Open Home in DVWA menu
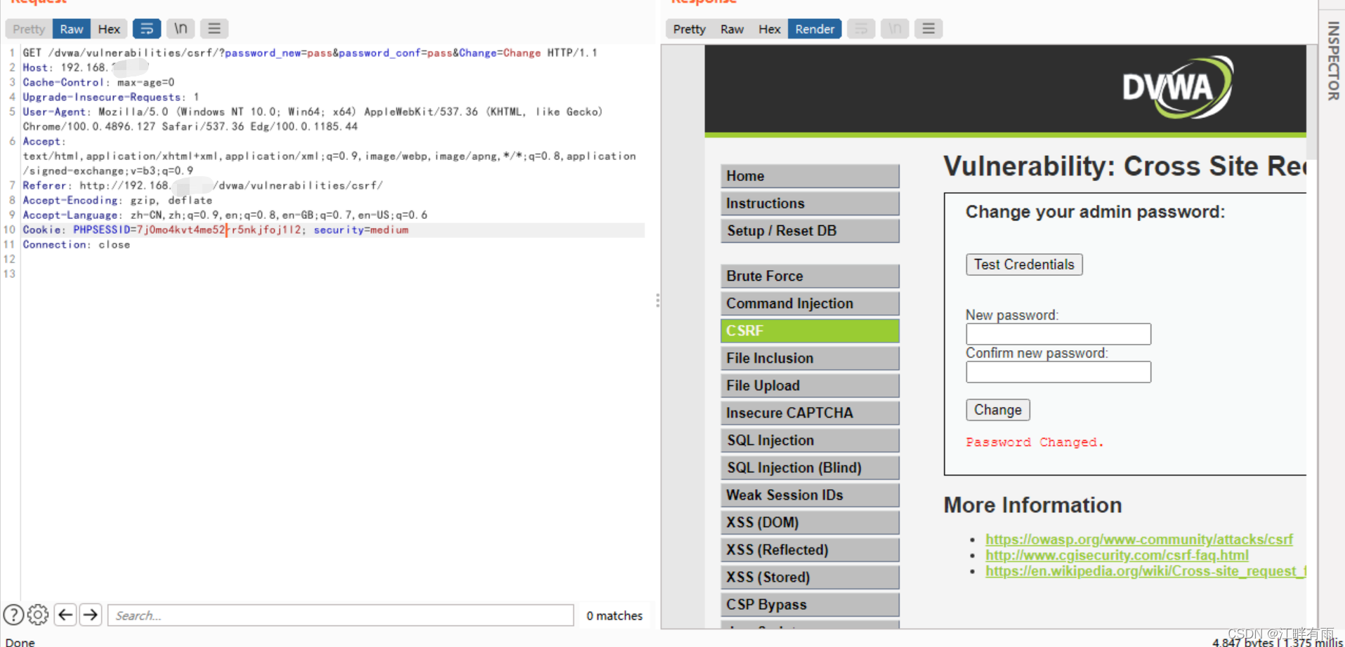Screen dimensions: 1345x647 point(810,176)
